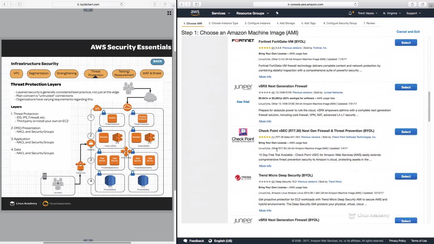434x244 pixels.
Task: Open the N. Virginia region selector
Action: click(x=392, y=13)
